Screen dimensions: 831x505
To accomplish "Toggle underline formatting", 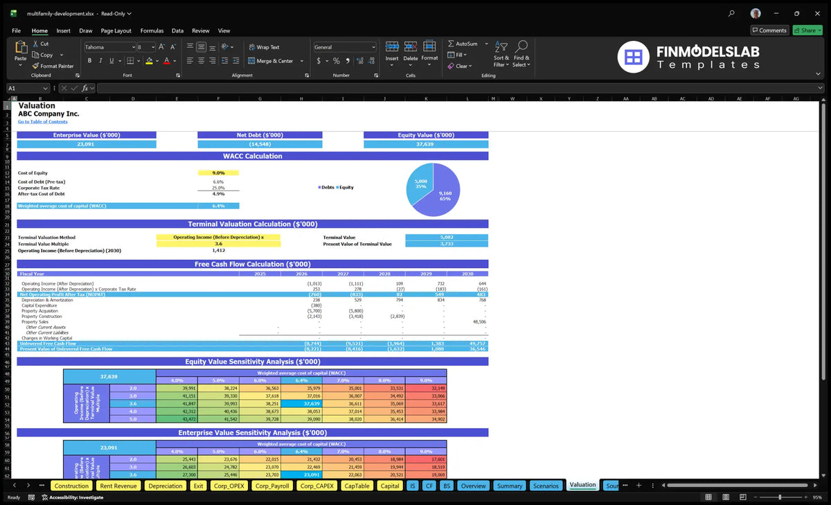I will [110, 61].
